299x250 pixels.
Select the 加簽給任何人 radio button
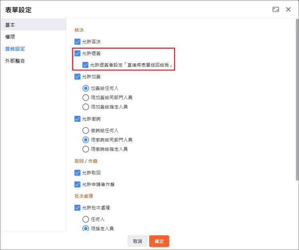86,88
